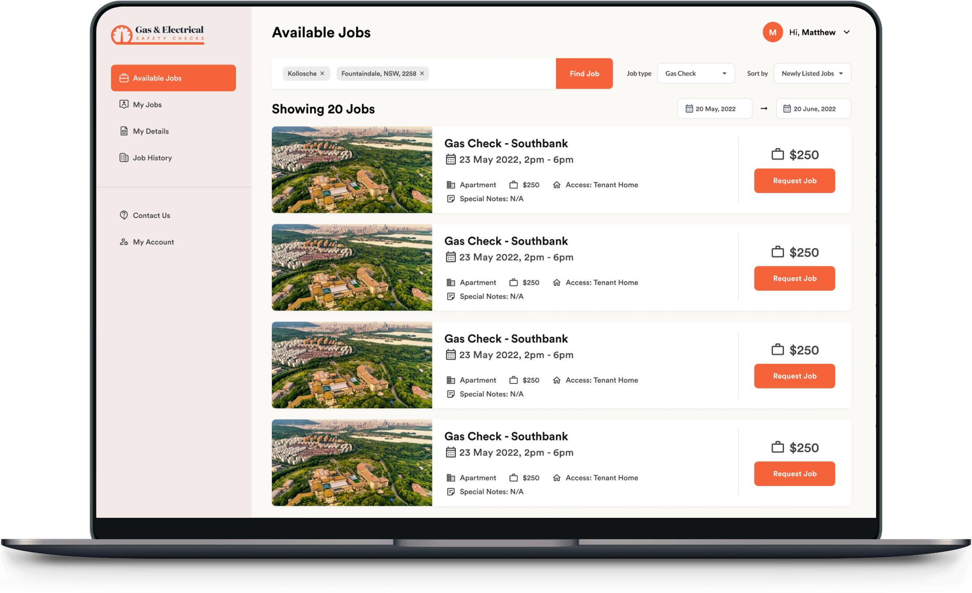The height and width of the screenshot is (593, 972).
Task: Click calendar icon in 20 May, 2022 field
Action: pyautogui.click(x=689, y=109)
